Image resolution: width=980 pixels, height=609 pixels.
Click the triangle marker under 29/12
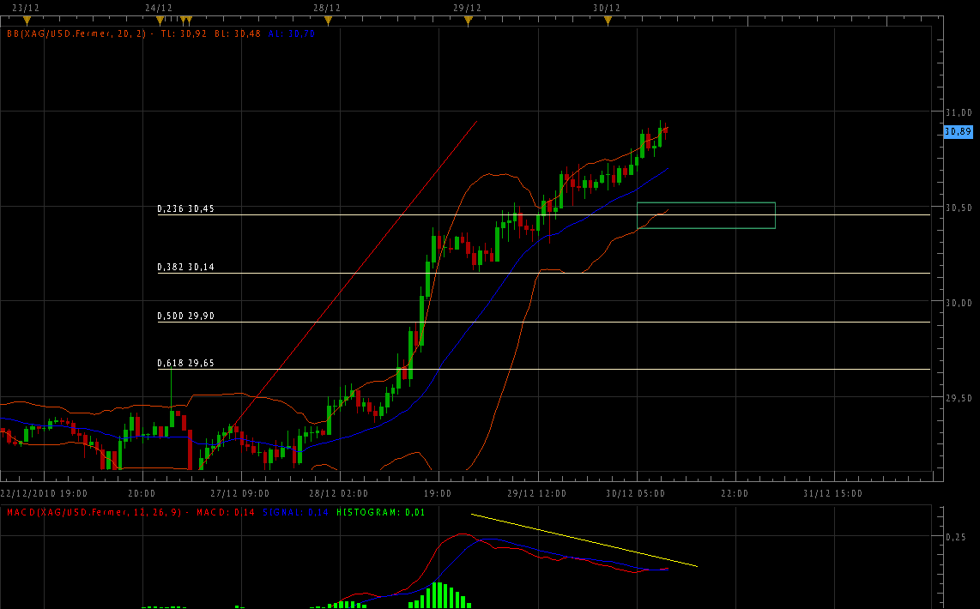point(468,21)
